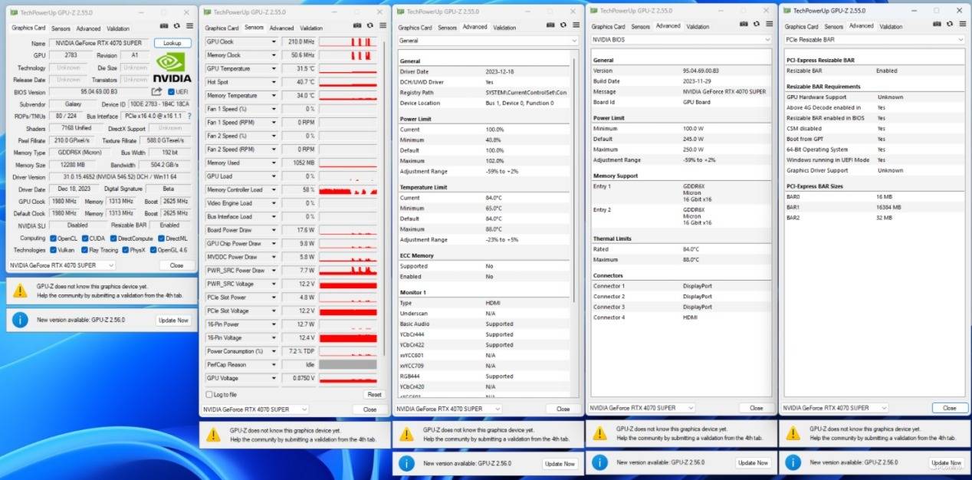
Task: Toggle the Ray Tracing checkbox
Action: click(85, 250)
